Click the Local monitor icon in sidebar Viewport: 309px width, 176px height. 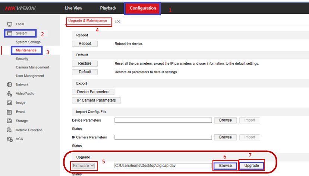(10, 24)
